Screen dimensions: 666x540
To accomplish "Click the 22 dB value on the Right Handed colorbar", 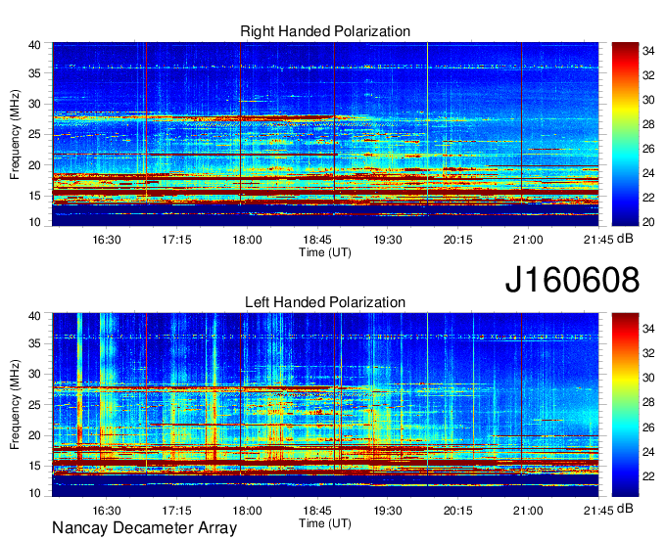I will [648, 198].
